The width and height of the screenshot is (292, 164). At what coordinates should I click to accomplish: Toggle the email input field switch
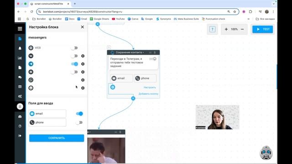(79, 113)
